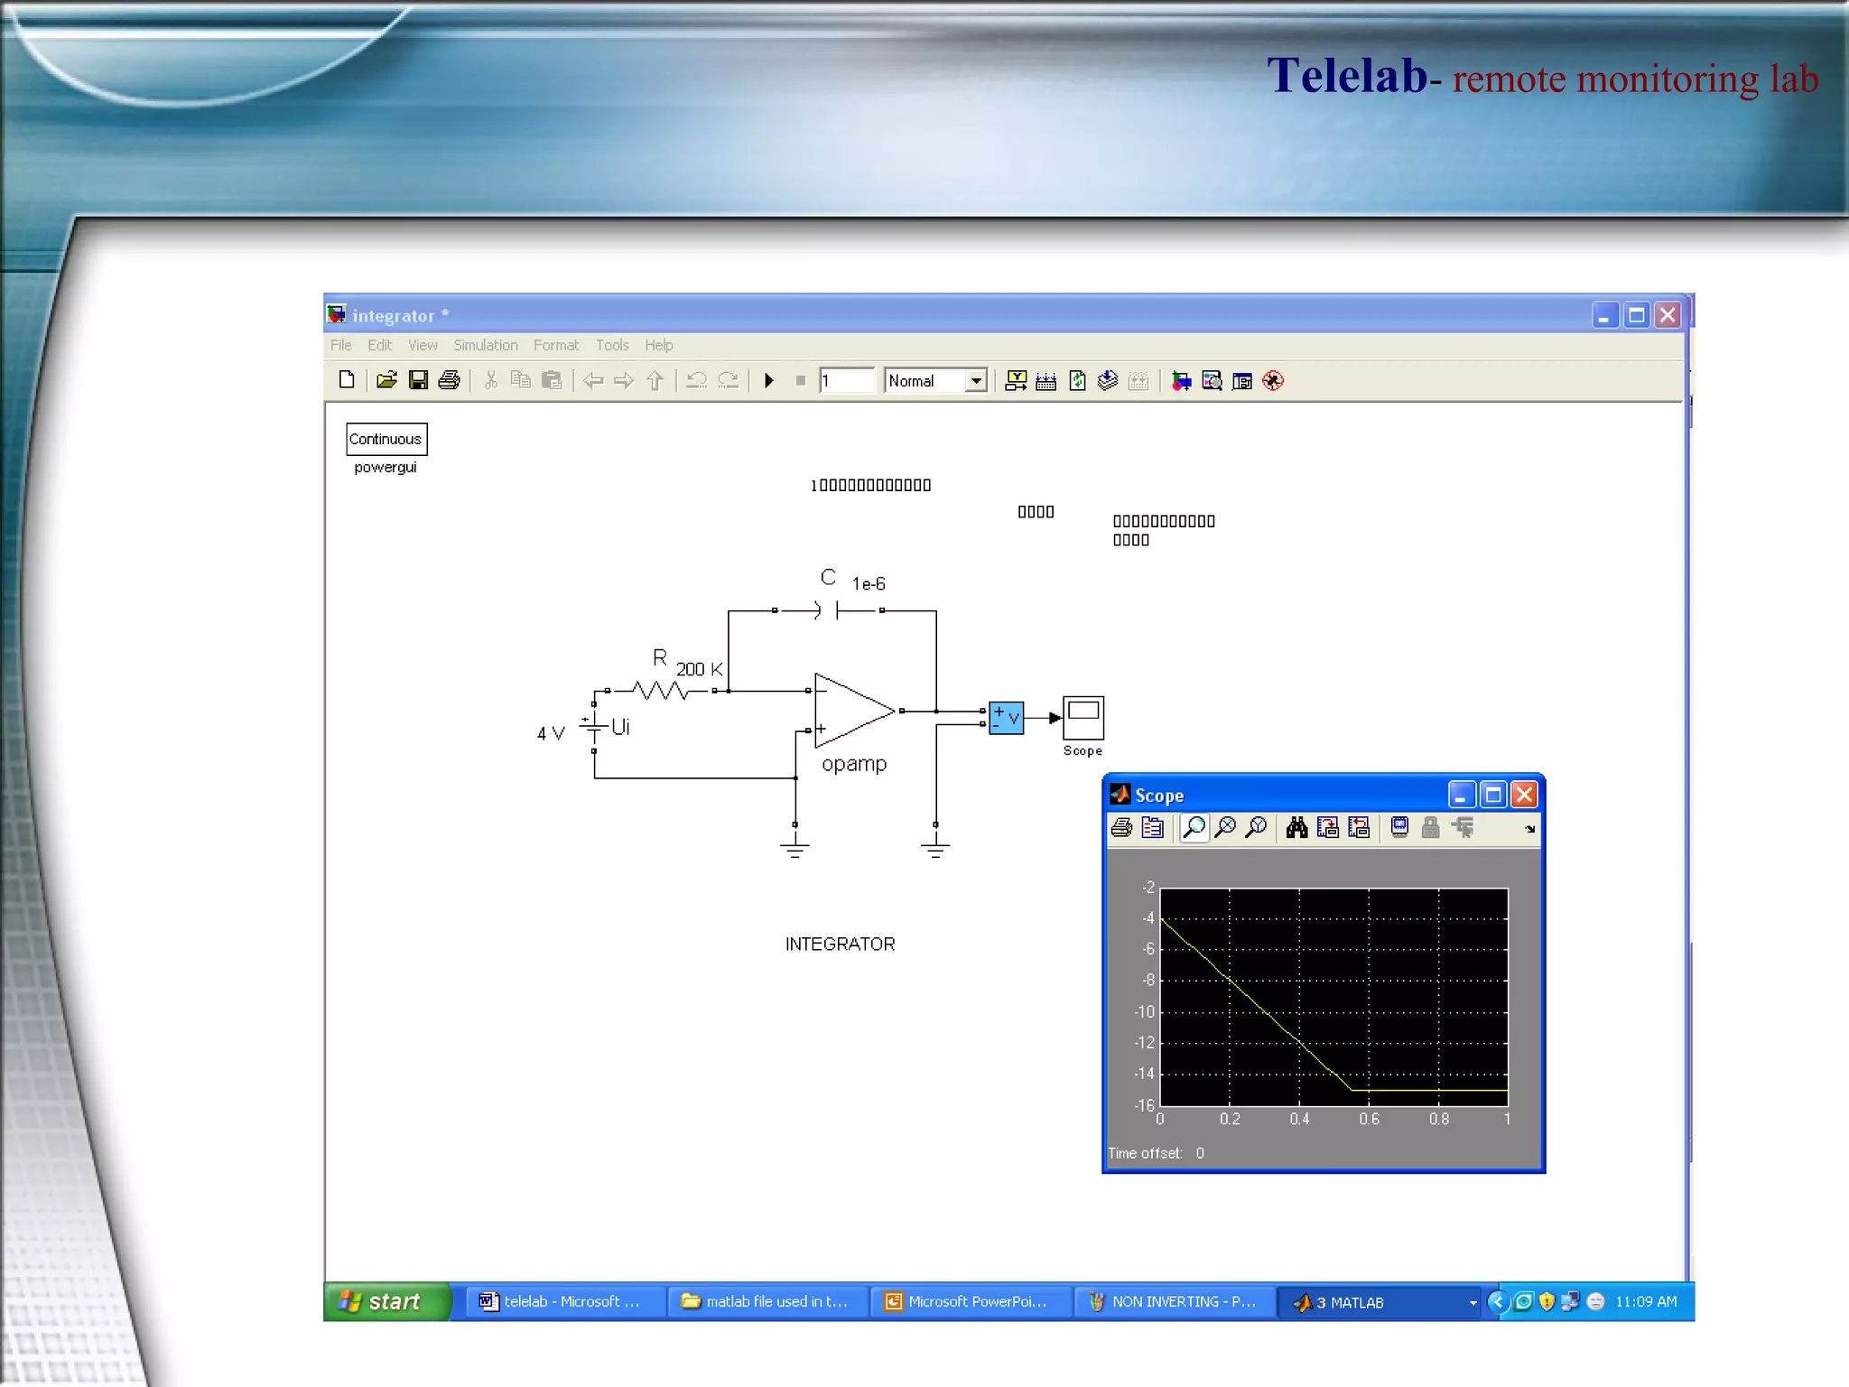Toggle the floating scope icon
The height and width of the screenshot is (1387, 1849).
click(1399, 827)
